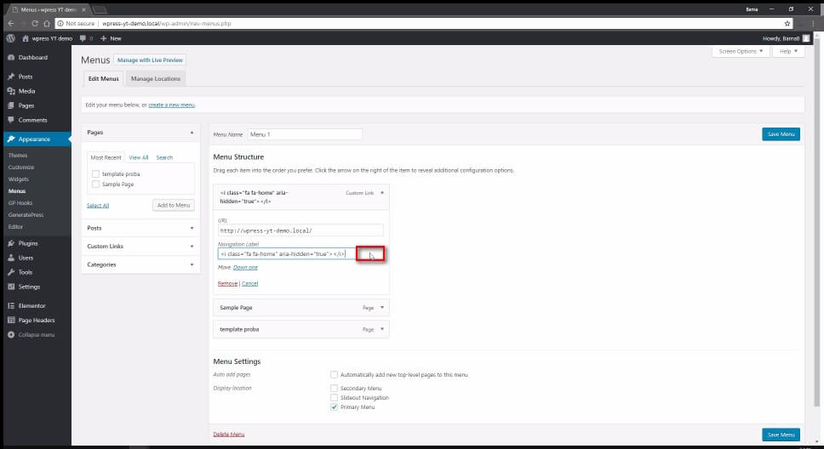
Task: Click the Menu Name input field
Action: coord(305,134)
